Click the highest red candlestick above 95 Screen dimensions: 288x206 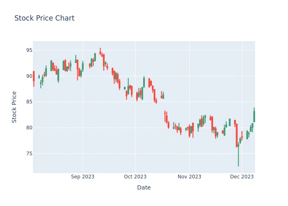[100, 51]
